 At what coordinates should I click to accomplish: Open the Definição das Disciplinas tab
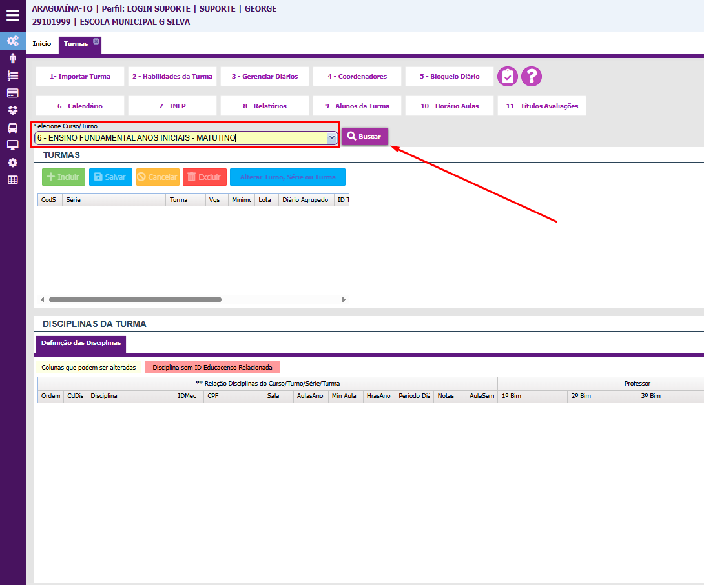(x=81, y=344)
